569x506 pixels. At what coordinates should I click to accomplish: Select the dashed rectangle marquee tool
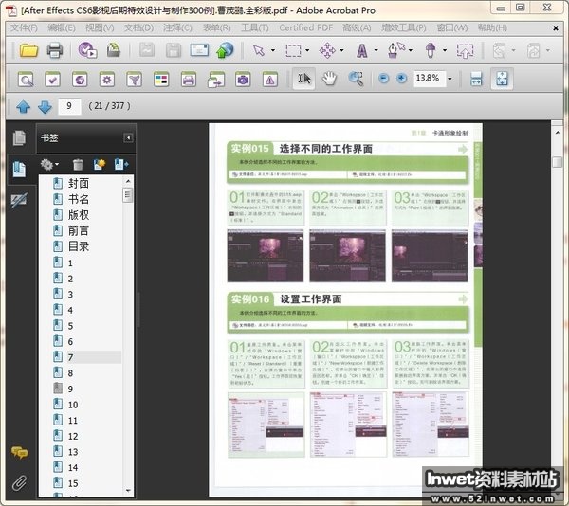(x=293, y=51)
